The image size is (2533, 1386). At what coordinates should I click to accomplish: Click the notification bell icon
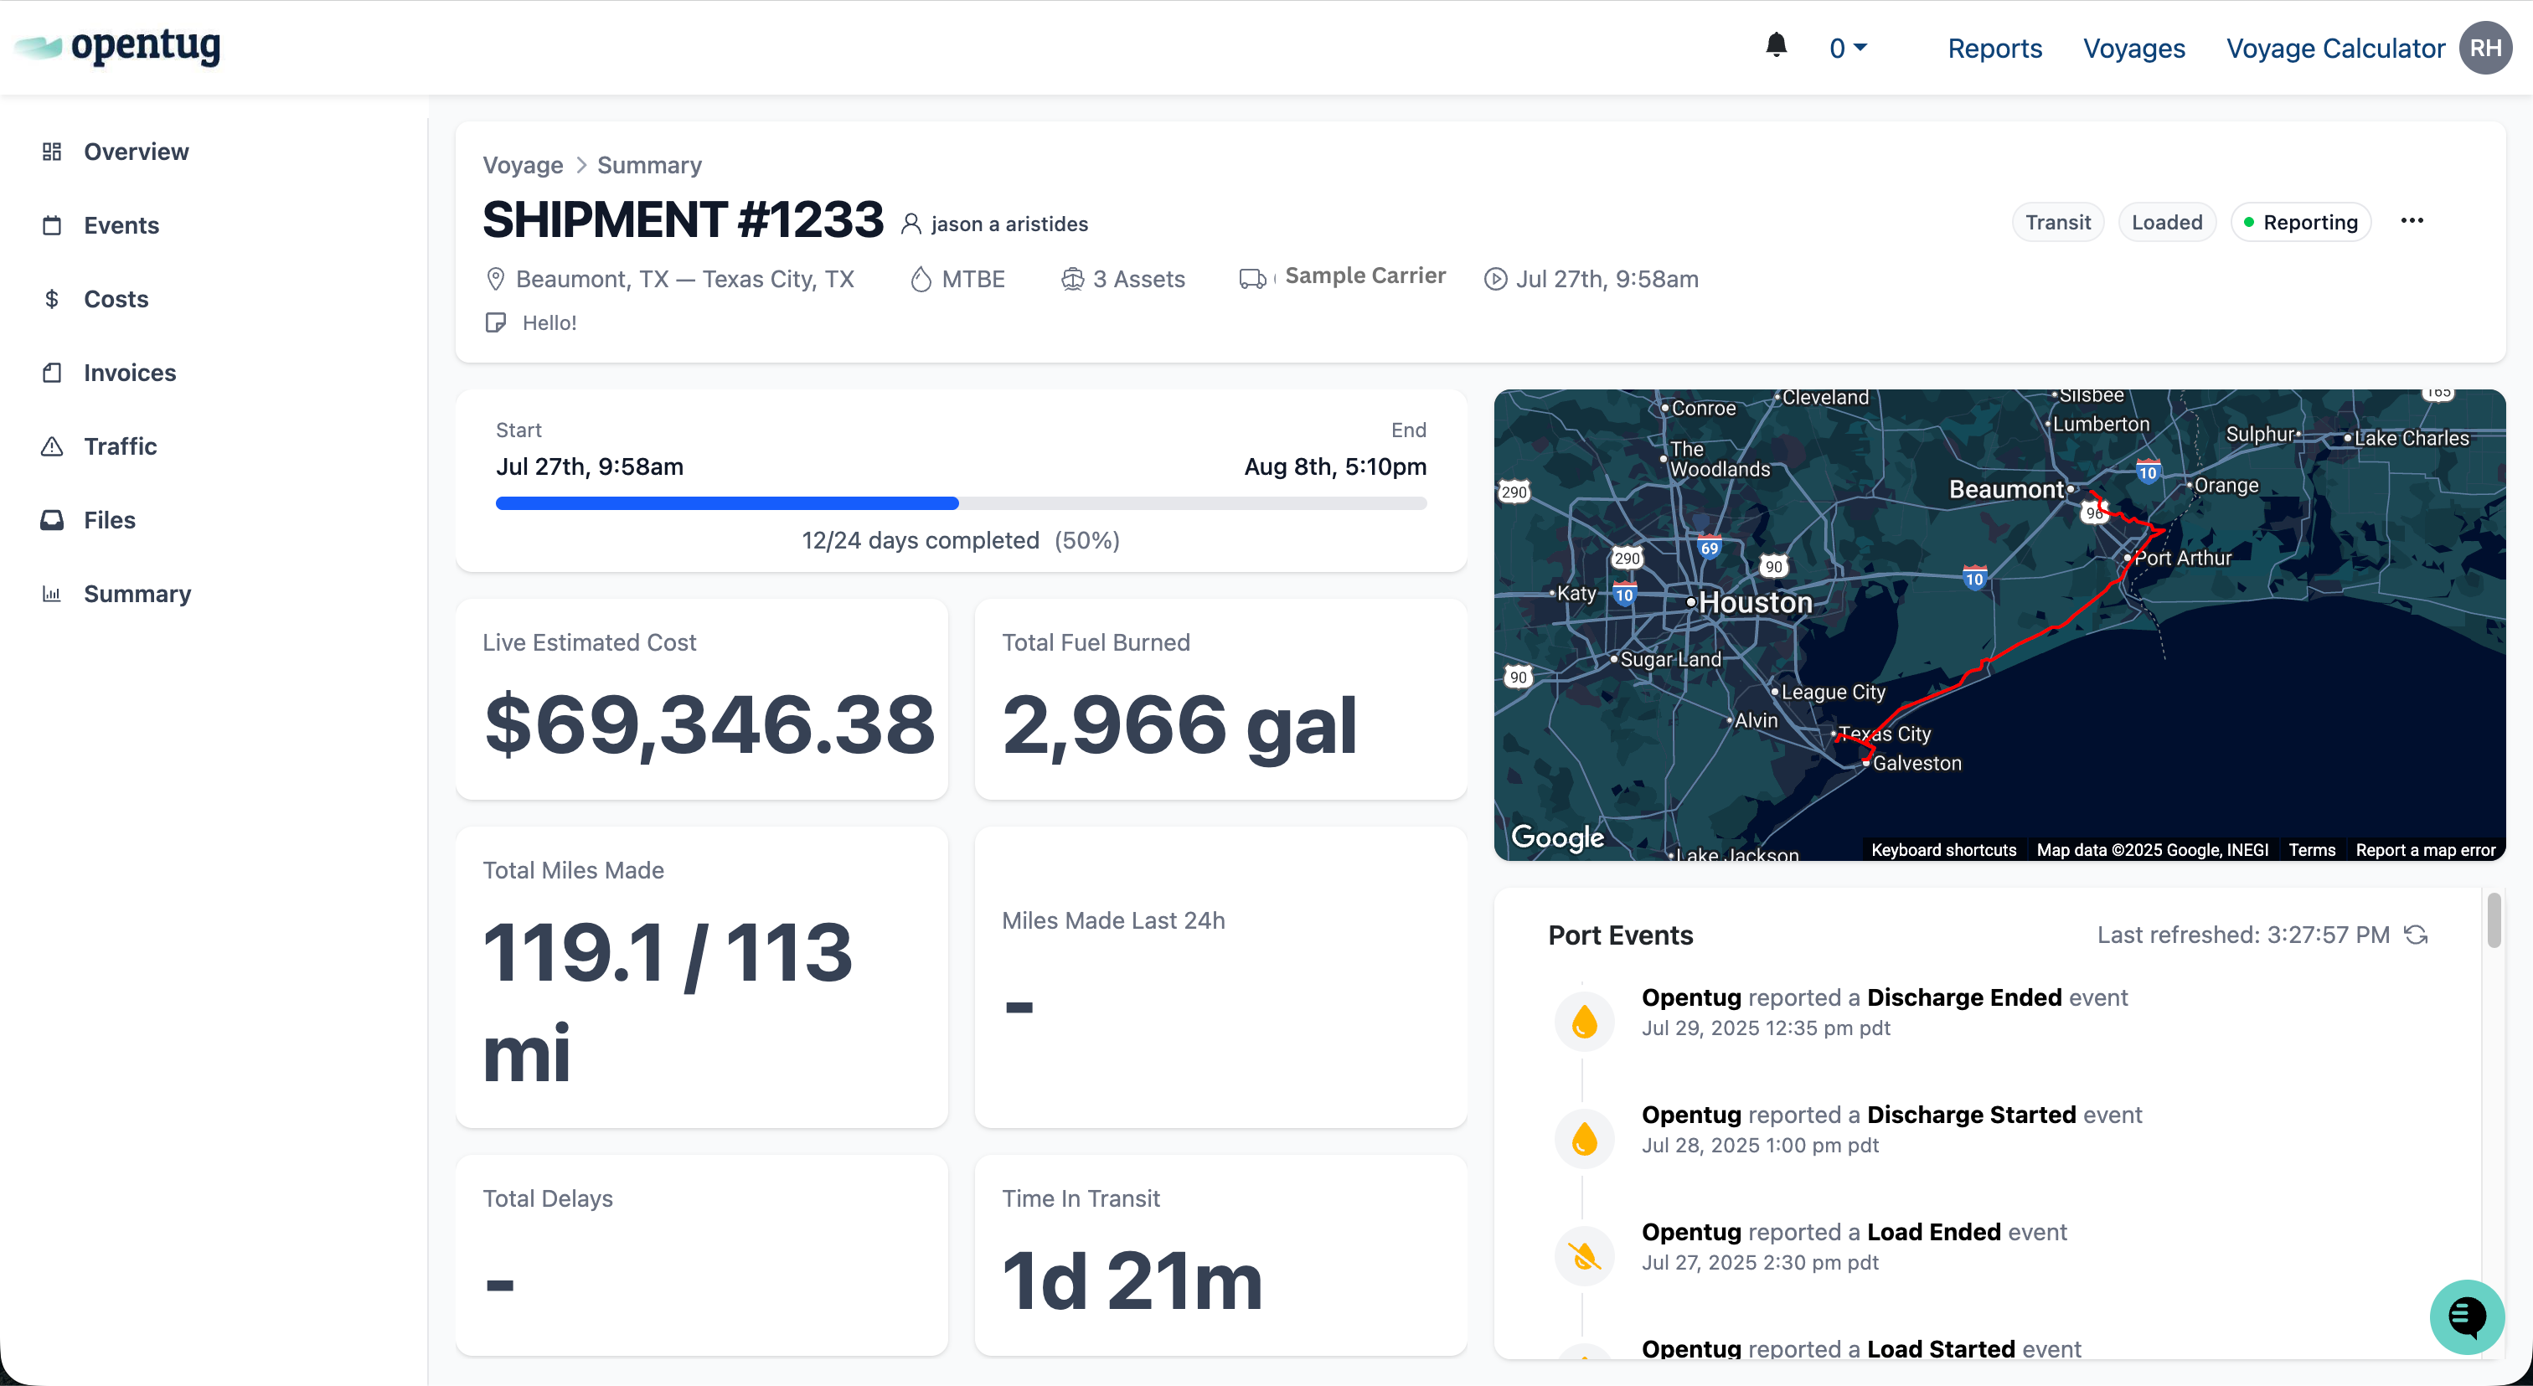(x=1776, y=45)
